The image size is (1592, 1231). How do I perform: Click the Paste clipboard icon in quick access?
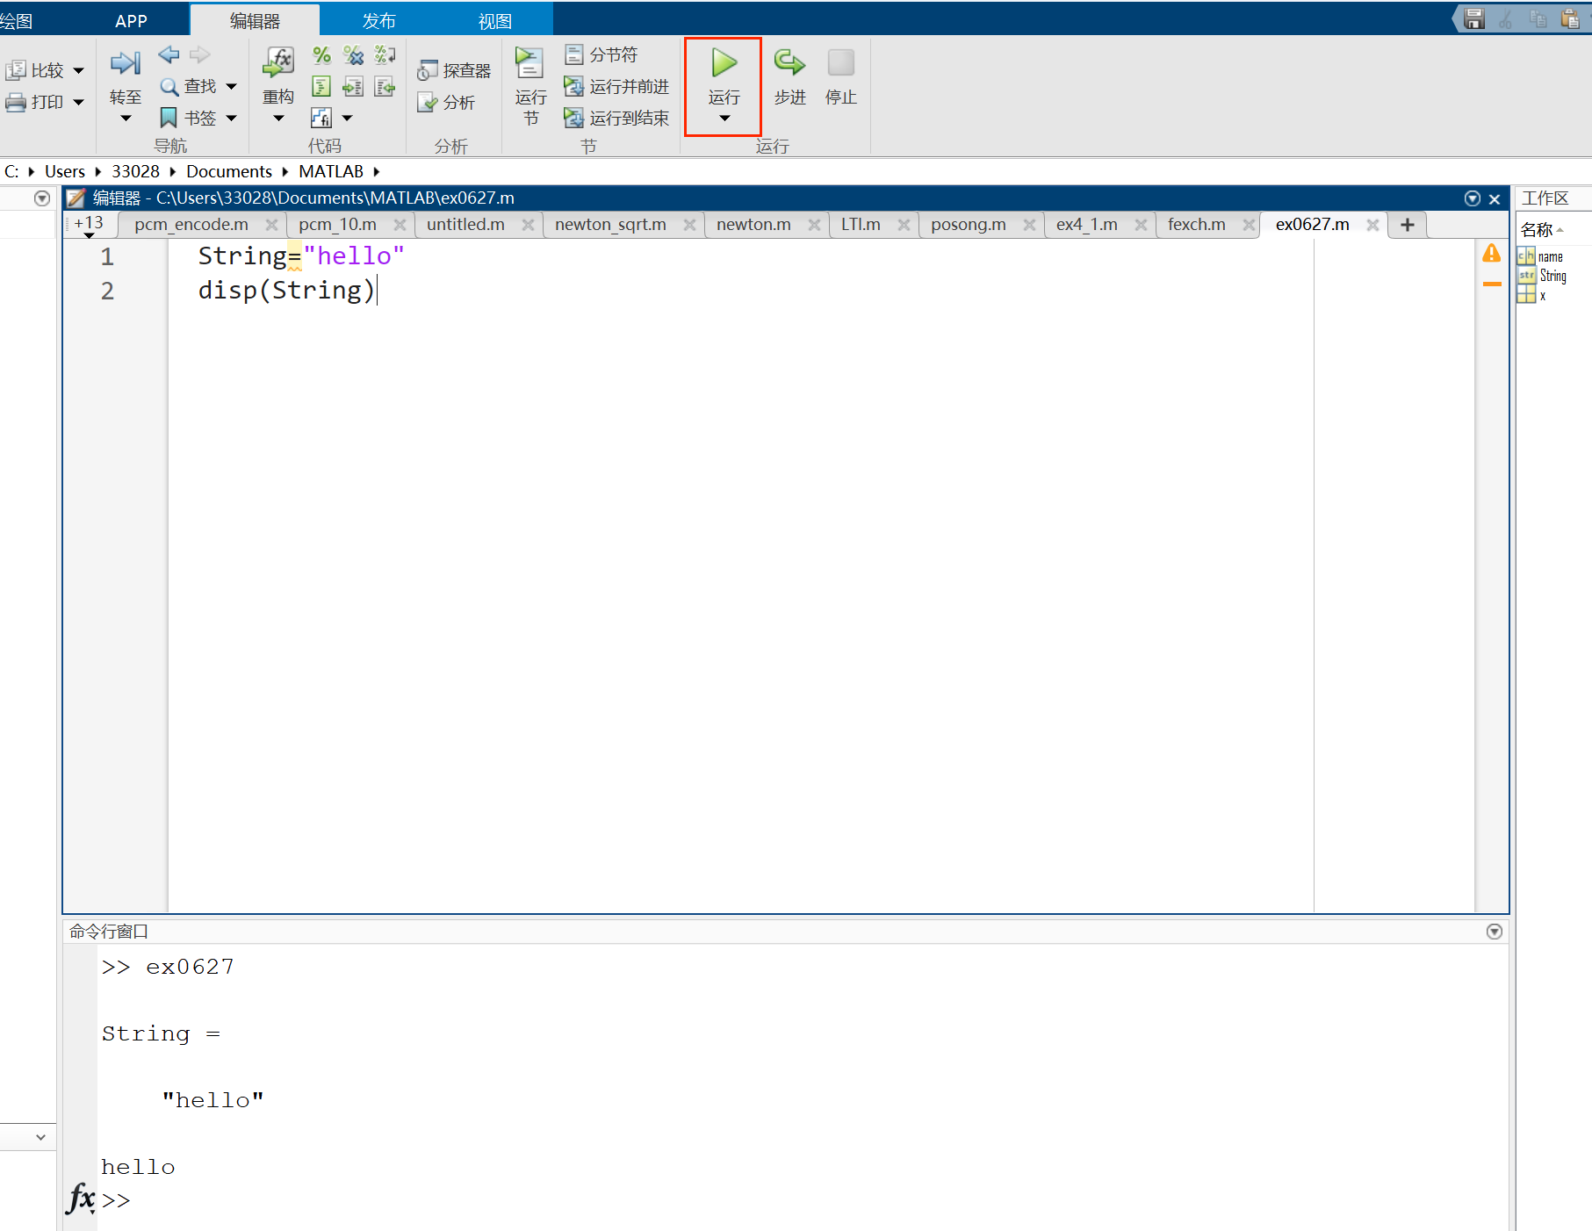click(1570, 18)
